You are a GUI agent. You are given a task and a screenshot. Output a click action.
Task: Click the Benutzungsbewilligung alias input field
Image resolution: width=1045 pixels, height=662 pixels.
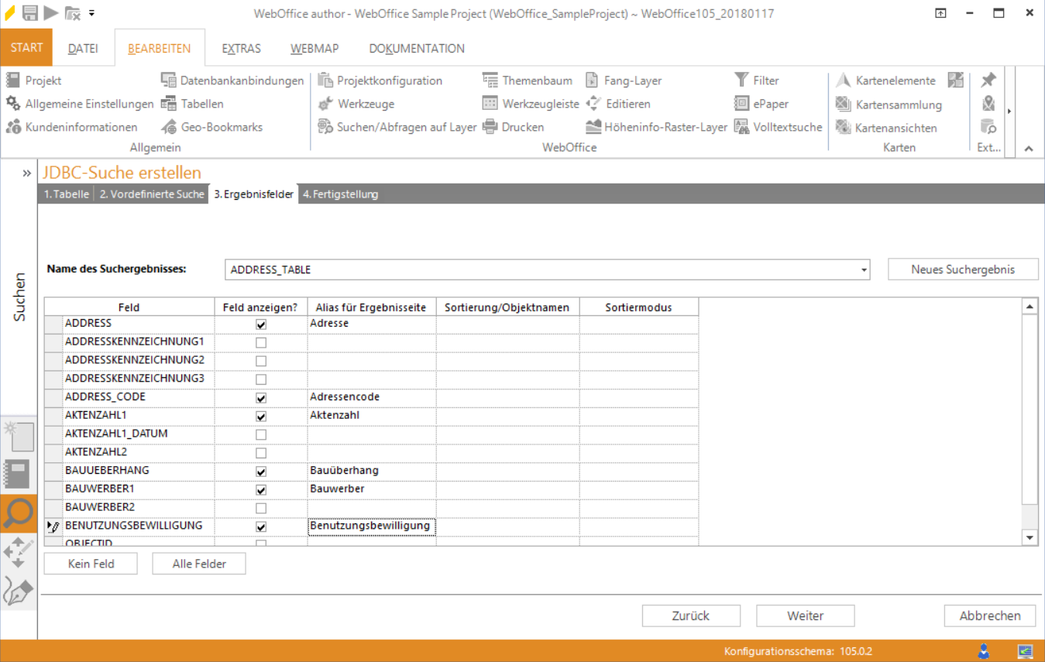pyautogui.click(x=370, y=526)
